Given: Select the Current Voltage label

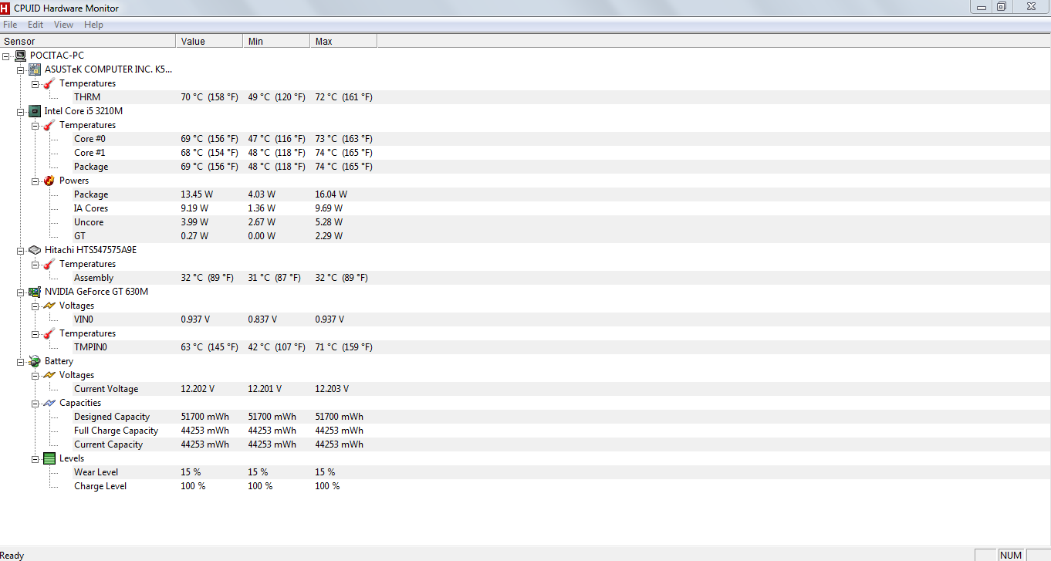Looking at the screenshot, I should click(106, 389).
